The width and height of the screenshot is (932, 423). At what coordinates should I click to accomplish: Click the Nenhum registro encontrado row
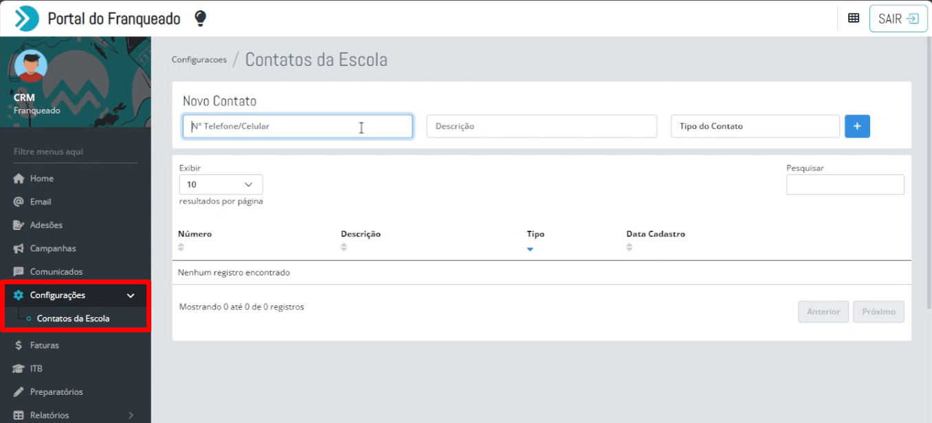(541, 273)
